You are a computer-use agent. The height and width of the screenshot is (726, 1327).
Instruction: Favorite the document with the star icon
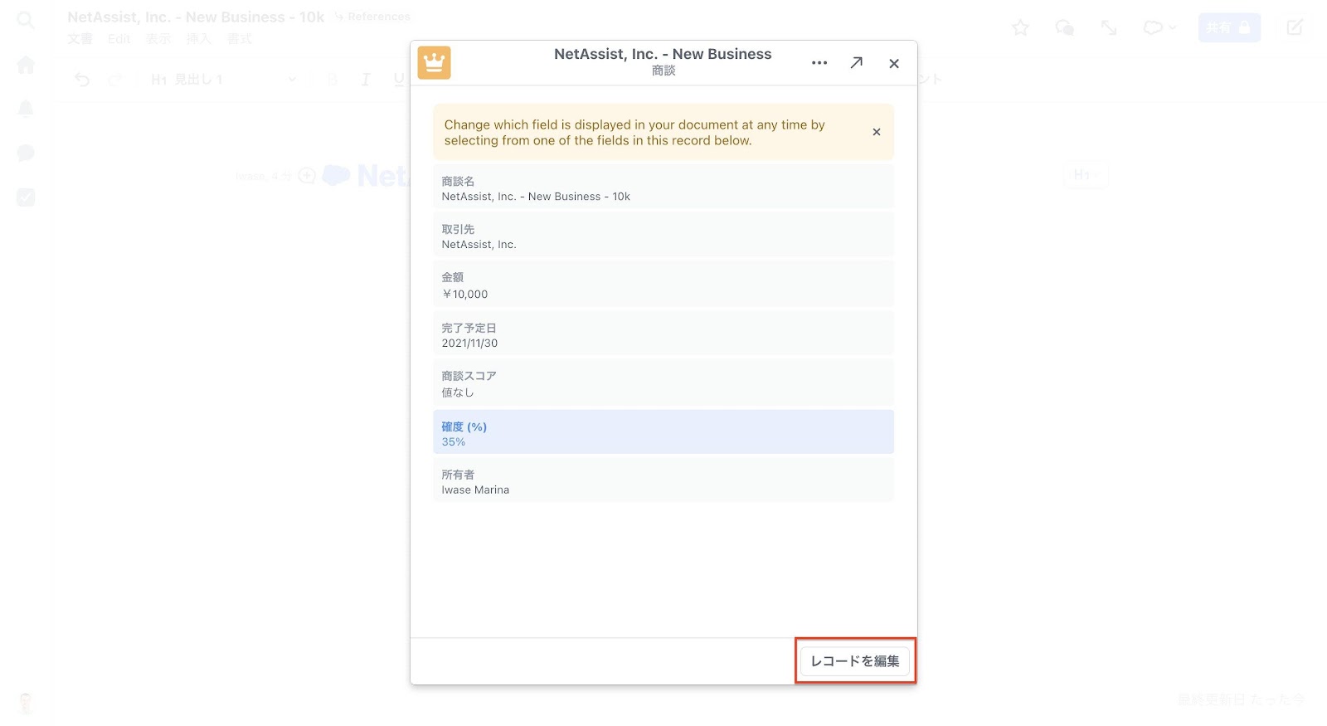click(1020, 28)
